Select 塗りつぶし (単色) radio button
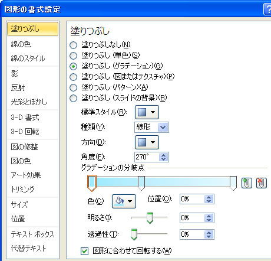 pyautogui.click(x=74, y=56)
